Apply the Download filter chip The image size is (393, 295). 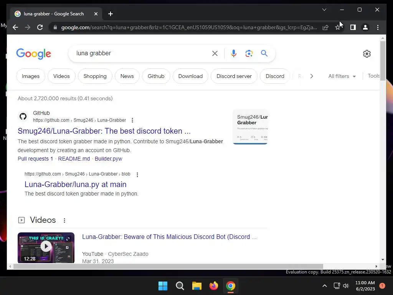tap(190, 76)
